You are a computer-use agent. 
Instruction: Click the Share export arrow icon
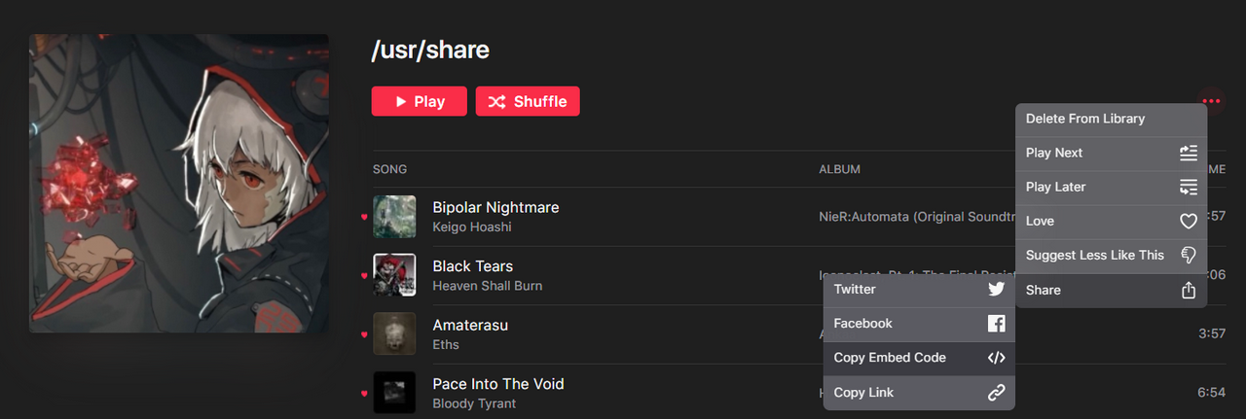[1188, 290]
